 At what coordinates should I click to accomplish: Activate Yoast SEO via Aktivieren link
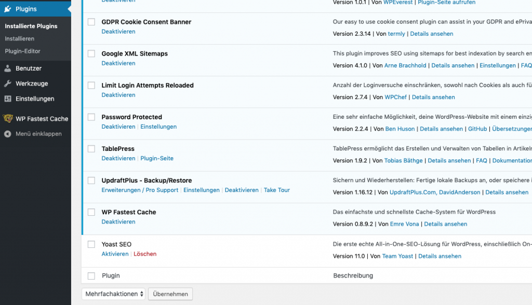(x=115, y=254)
